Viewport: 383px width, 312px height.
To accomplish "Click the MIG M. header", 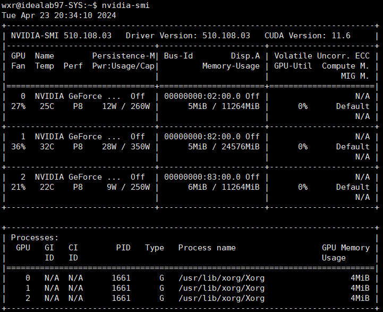I will pos(355,76).
